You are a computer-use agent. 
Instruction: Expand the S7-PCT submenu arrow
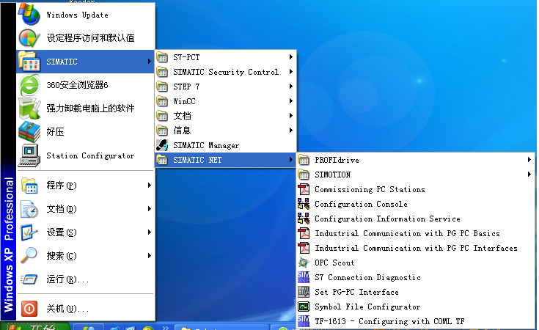tap(291, 57)
